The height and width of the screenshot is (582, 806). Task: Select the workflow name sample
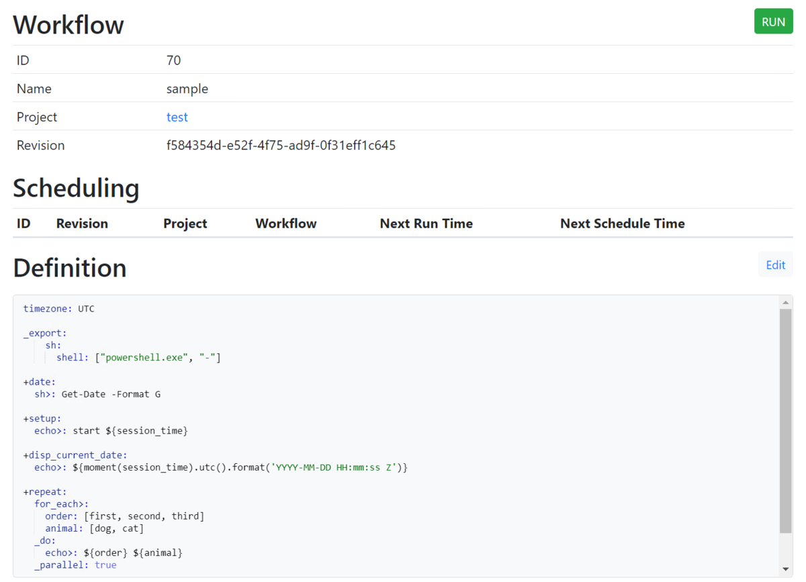[187, 89]
